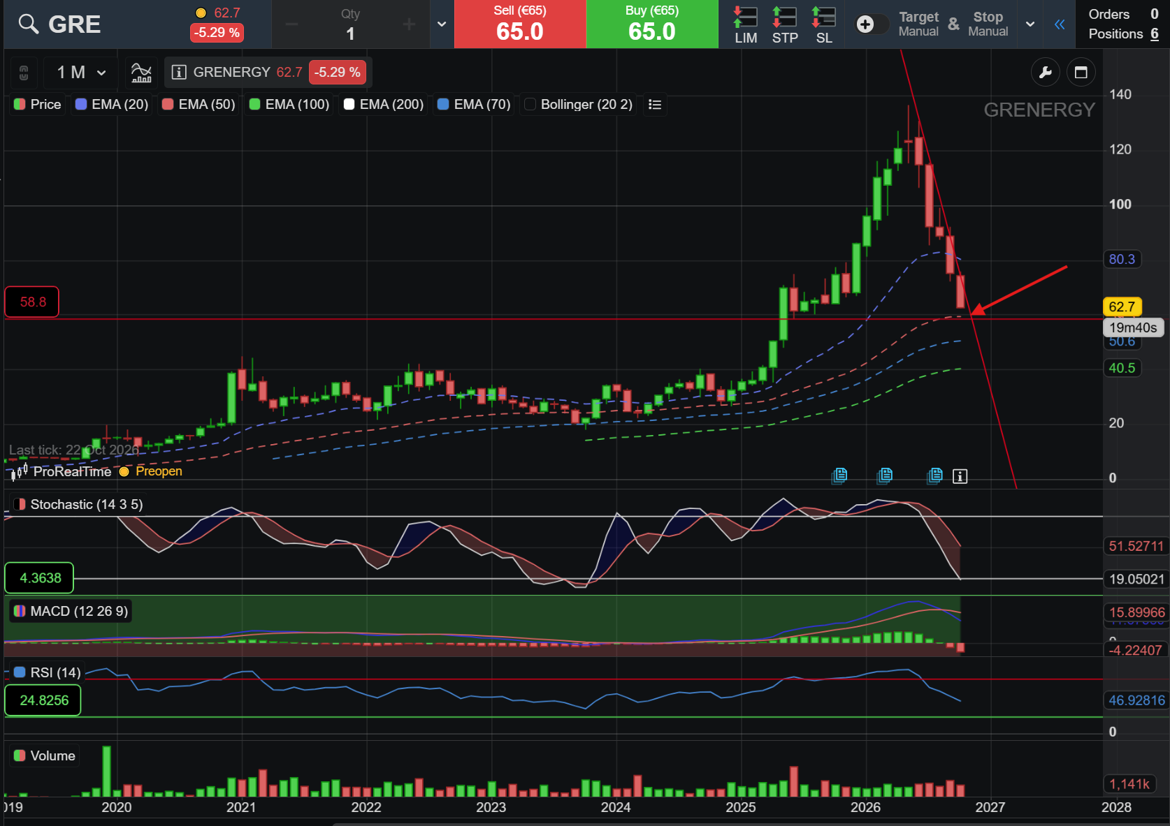1170x826 pixels.
Task: Collapse the panel with double chevron icon
Action: [x=1060, y=25]
